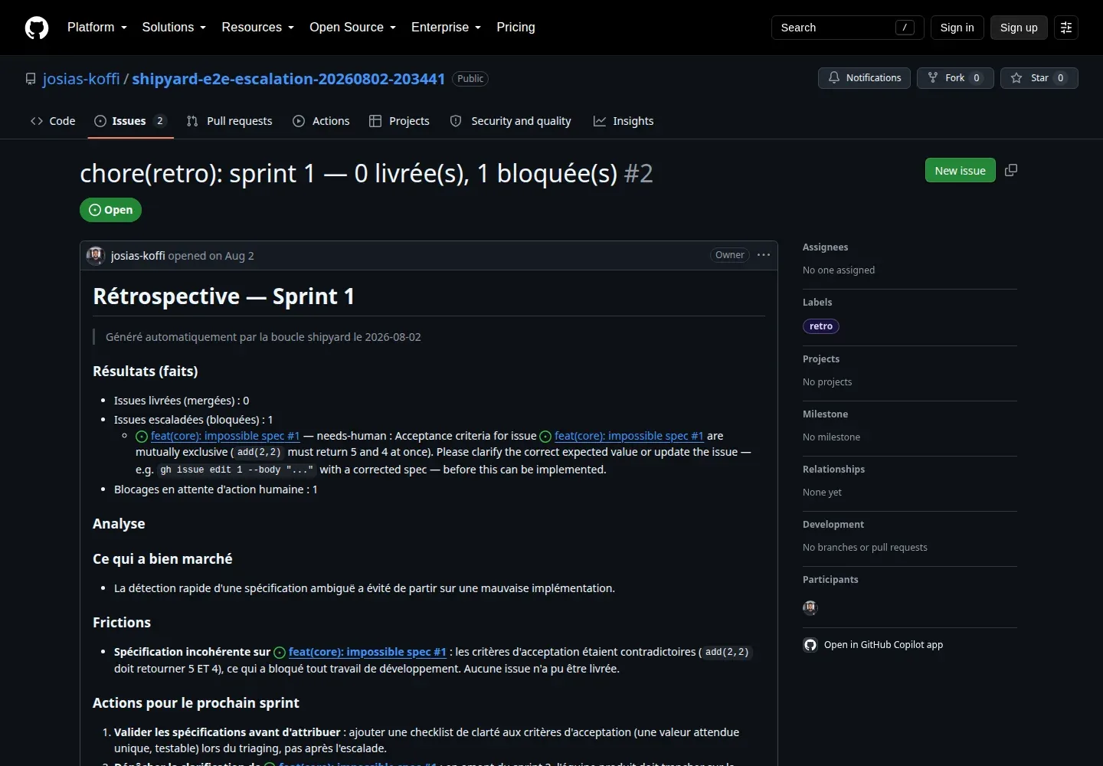Open the Projects tab
The width and height of the screenshot is (1103, 766).
(400, 121)
